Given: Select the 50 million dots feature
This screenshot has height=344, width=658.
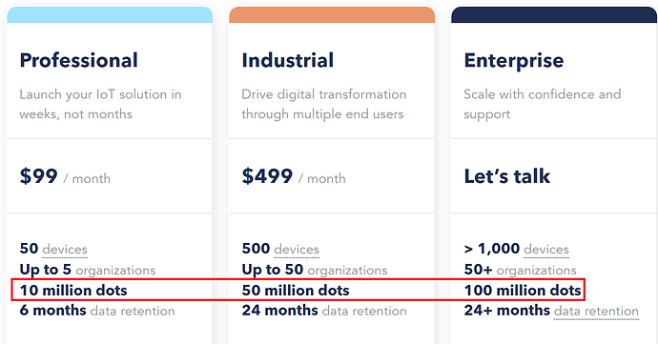Looking at the screenshot, I should point(296,291).
